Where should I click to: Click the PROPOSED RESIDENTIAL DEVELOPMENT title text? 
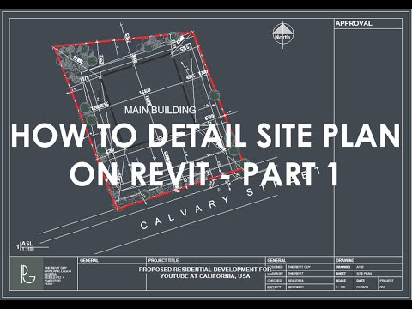pos(205,270)
